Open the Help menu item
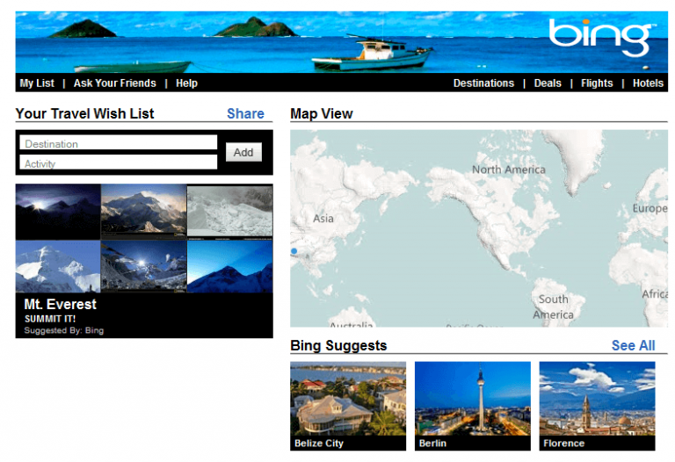The image size is (675, 462). (x=186, y=83)
